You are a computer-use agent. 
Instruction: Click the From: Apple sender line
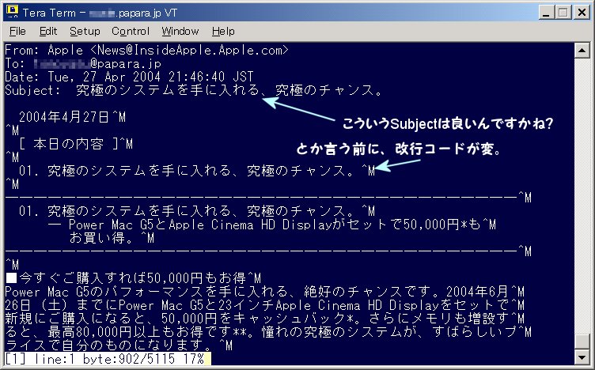coord(147,50)
